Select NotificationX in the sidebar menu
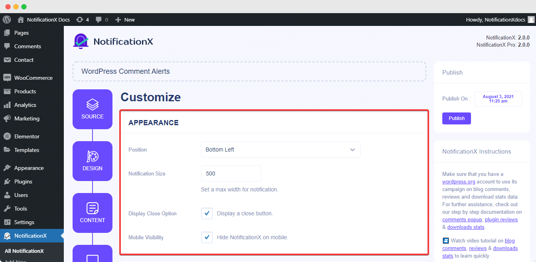Viewport: 536px width, 262px height. coord(32,236)
